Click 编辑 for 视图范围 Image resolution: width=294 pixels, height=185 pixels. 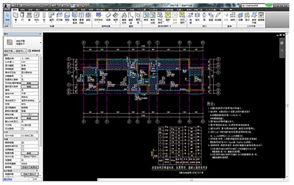coord(30,153)
